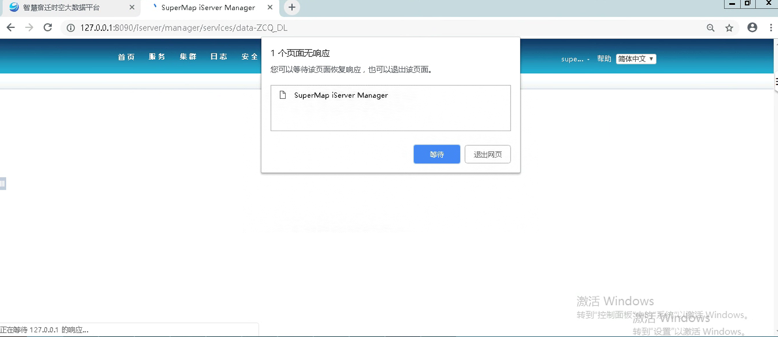Open the user profile avatar icon
This screenshot has width=778, height=337.
[752, 27]
